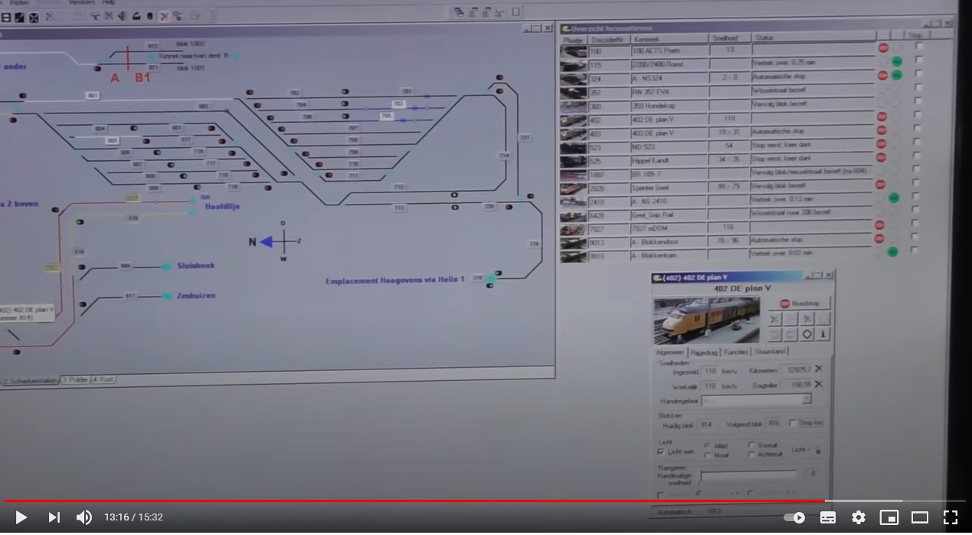Open the Rijgedrag tab
Image resolution: width=972 pixels, height=535 pixels.
click(x=704, y=352)
